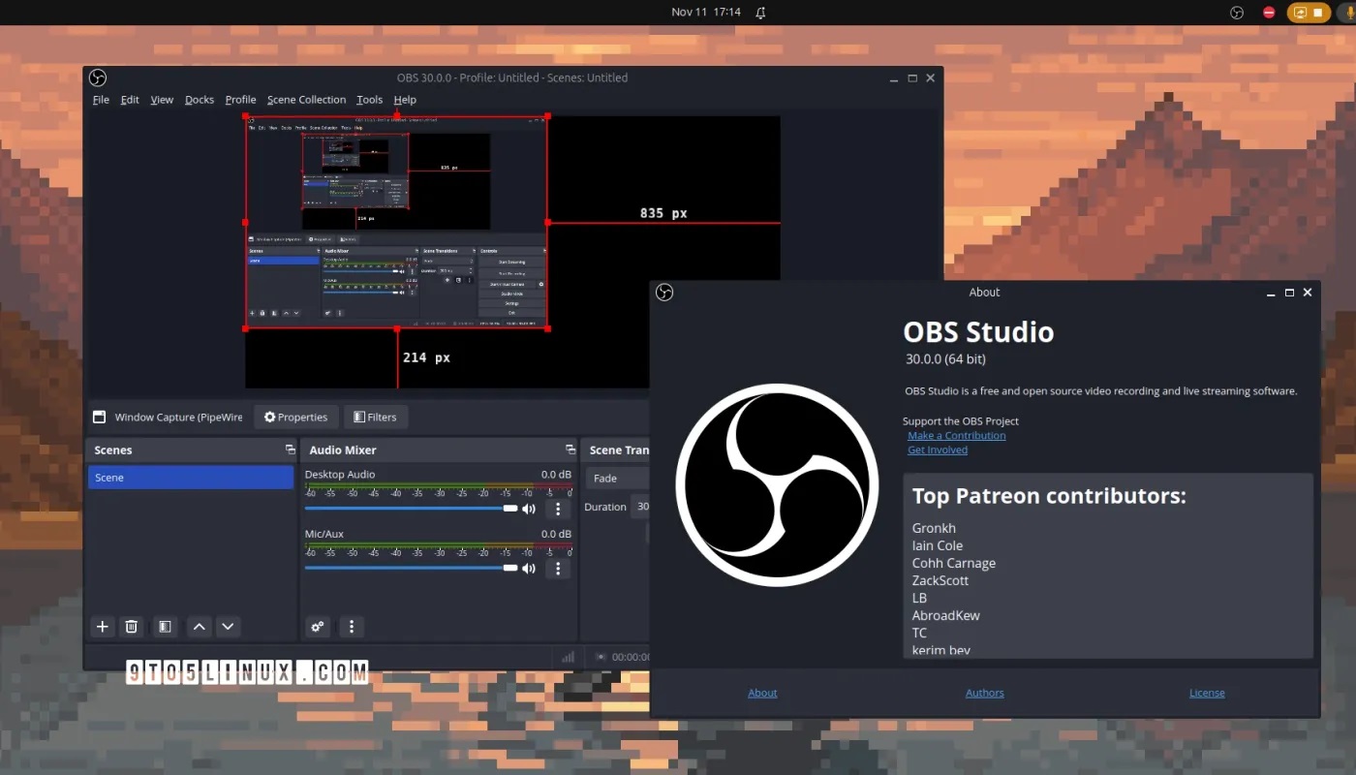Click the preview canvas captured window
Screen dimensions: 1356x775
396,223
